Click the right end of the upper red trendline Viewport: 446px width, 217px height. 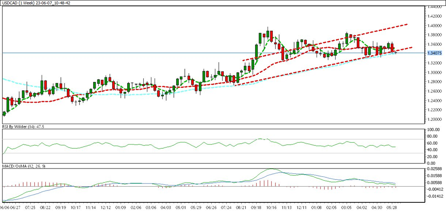[406, 24]
